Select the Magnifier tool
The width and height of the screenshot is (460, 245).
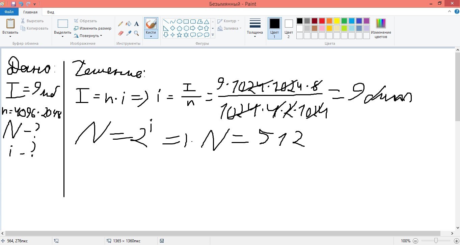click(136, 33)
